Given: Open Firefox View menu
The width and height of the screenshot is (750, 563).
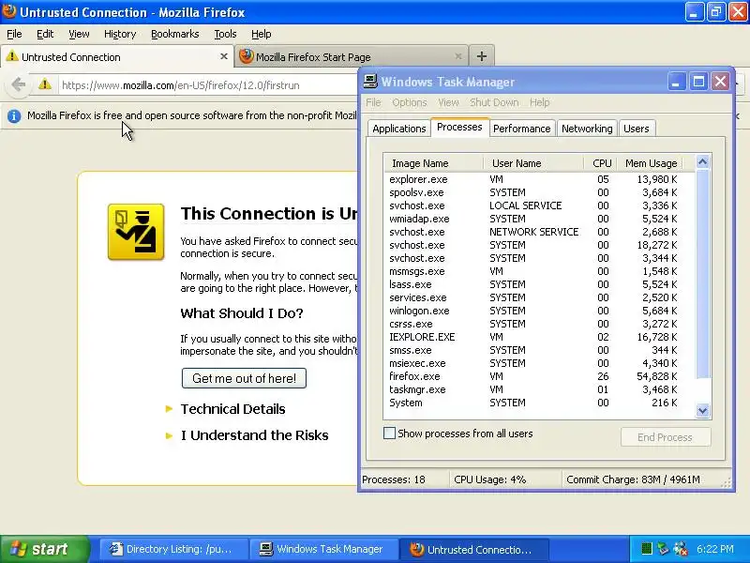Looking at the screenshot, I should (79, 34).
